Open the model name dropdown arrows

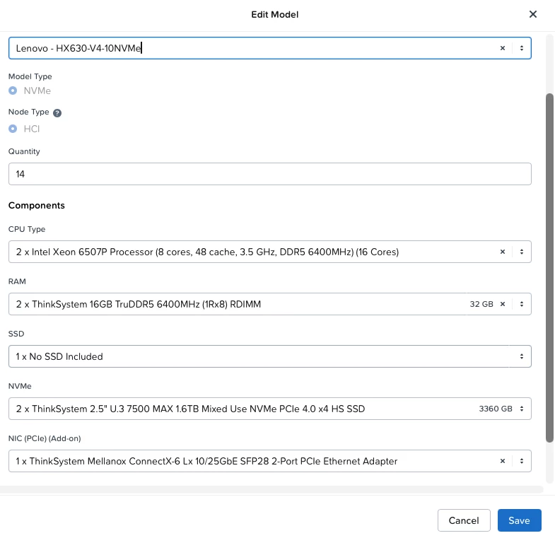pos(521,48)
